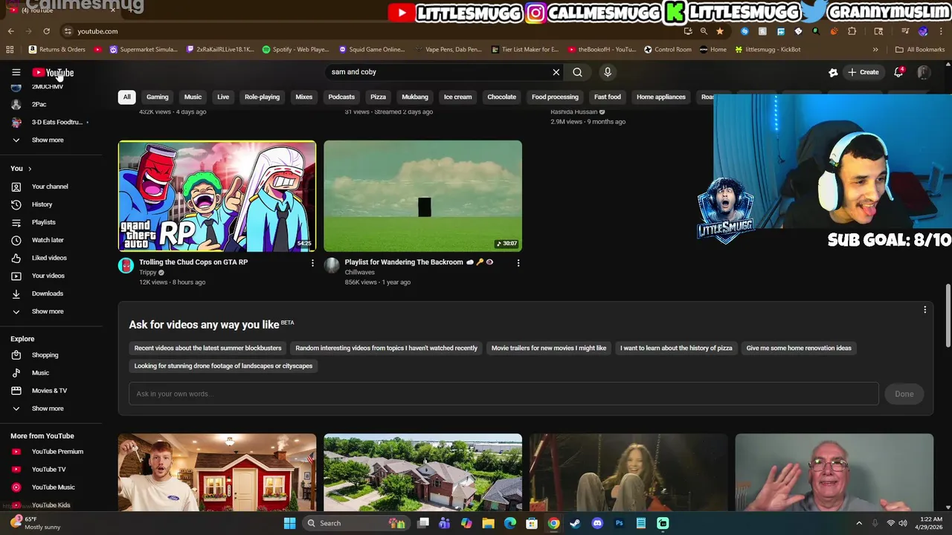Open options for Trolling the Chud Cops
This screenshot has width=952, height=535.
312,263
